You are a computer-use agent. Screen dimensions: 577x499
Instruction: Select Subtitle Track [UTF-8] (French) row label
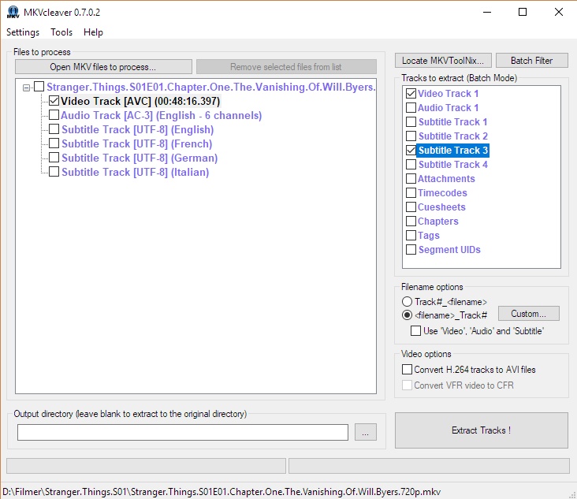tap(137, 144)
